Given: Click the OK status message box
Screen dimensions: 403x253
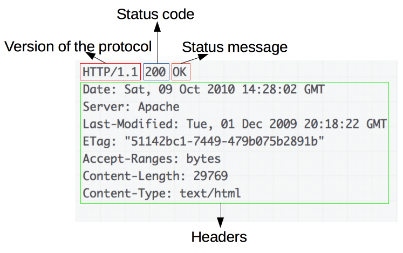Looking at the screenshot, I should (x=181, y=72).
